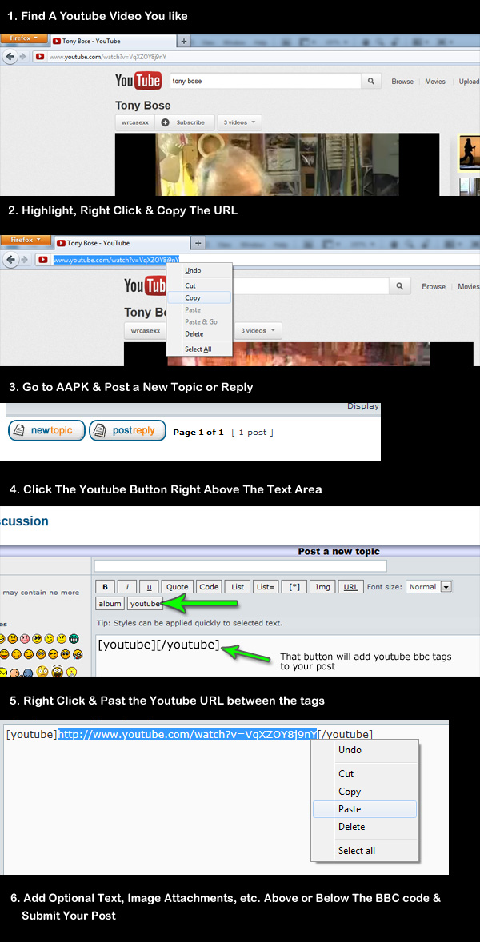Choose Paste in the step 5 context menu
This screenshot has width=480, height=942.
[365, 809]
